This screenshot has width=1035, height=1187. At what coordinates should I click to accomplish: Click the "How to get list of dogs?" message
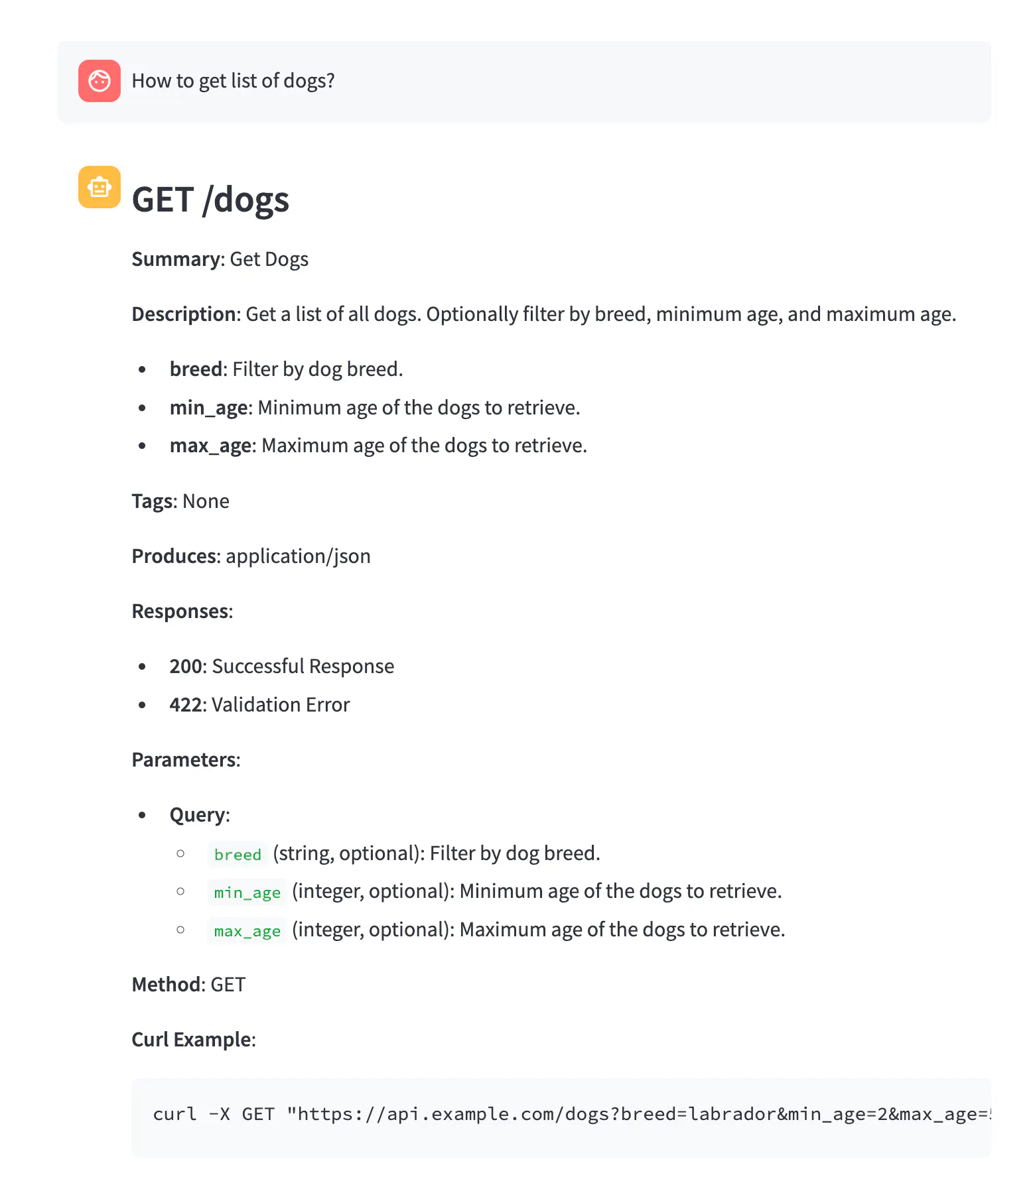pos(233,81)
